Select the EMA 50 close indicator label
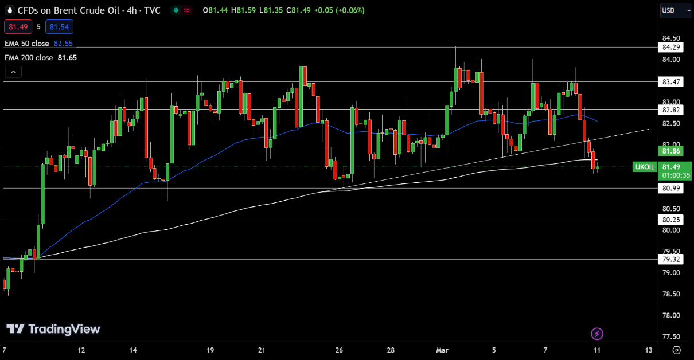This screenshot has height=360, width=694. click(28, 43)
